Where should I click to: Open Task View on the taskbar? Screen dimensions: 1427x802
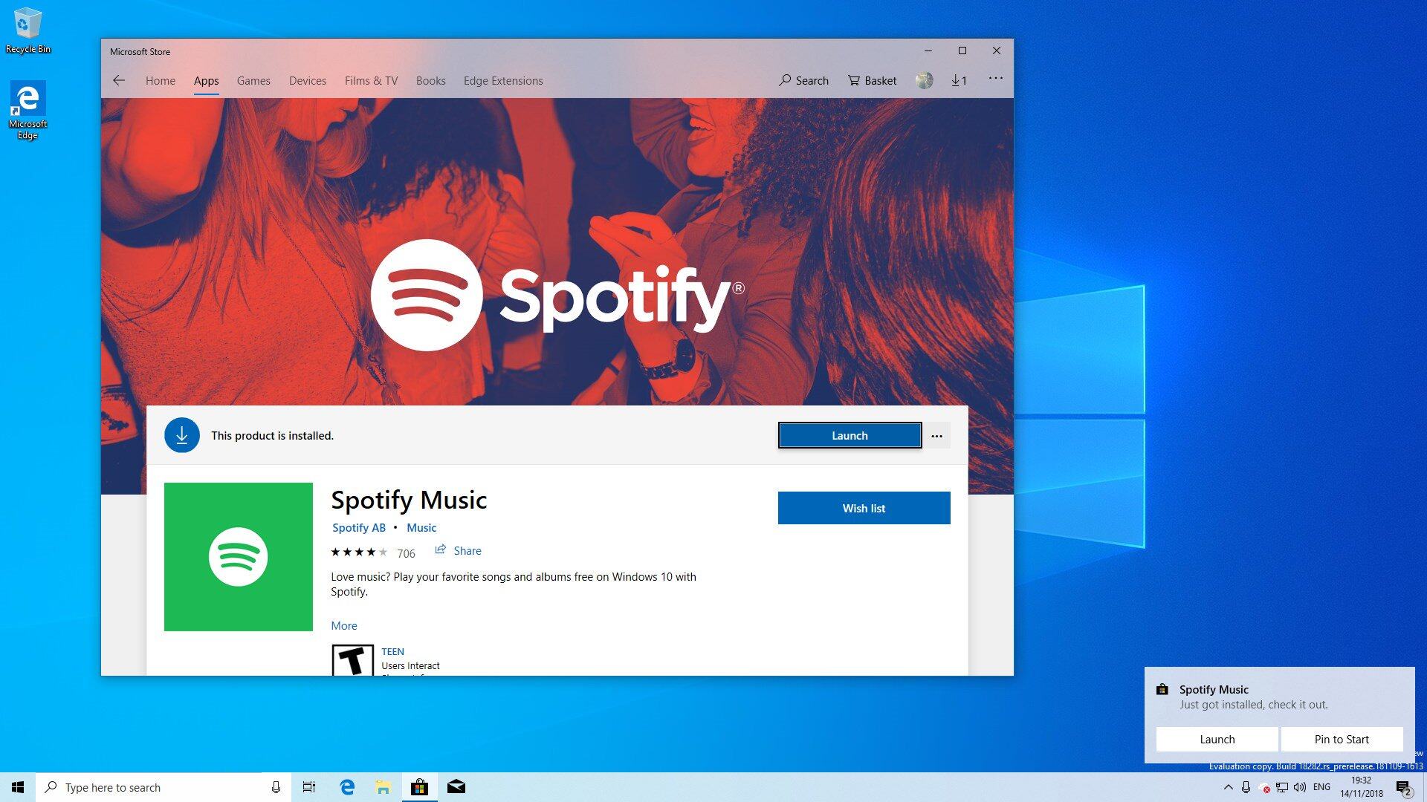[309, 787]
